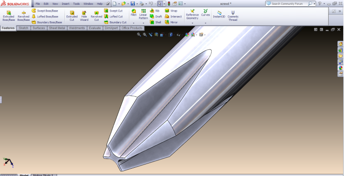Toggle Instant3D mode
The height and width of the screenshot is (176, 348).
(x=219, y=14)
